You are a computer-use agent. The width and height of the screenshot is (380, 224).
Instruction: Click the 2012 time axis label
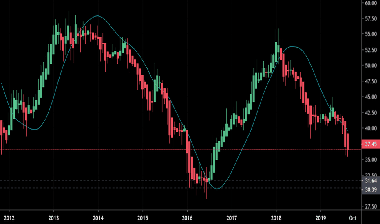[x=9, y=218]
